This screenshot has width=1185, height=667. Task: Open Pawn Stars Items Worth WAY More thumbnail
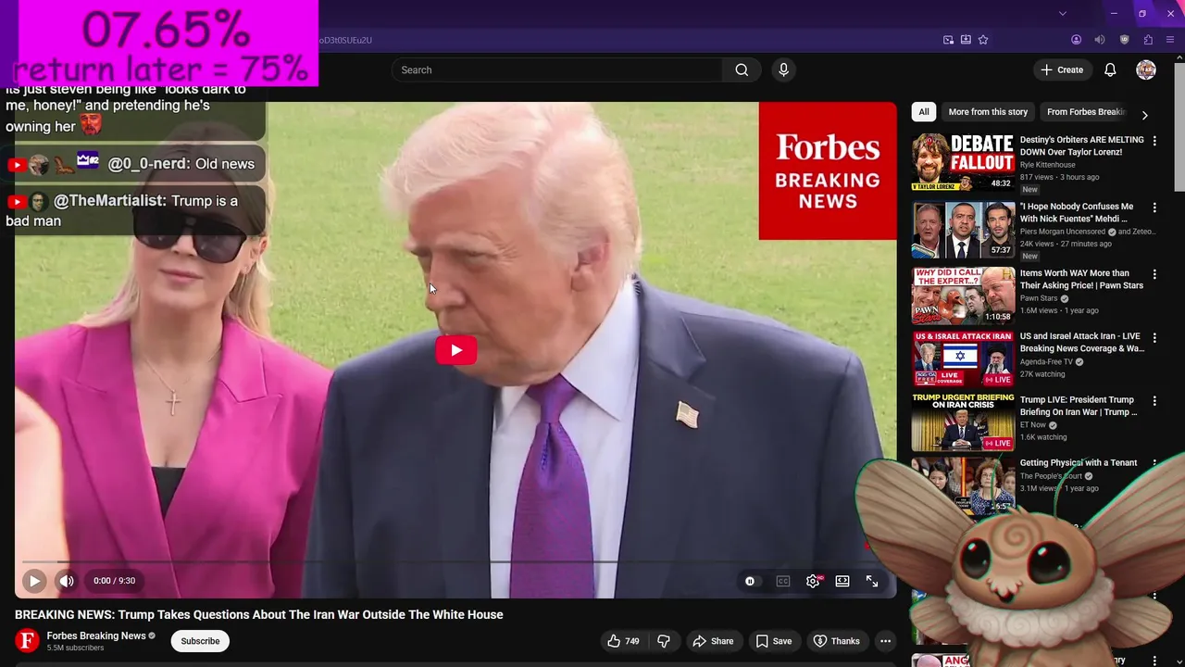click(963, 296)
